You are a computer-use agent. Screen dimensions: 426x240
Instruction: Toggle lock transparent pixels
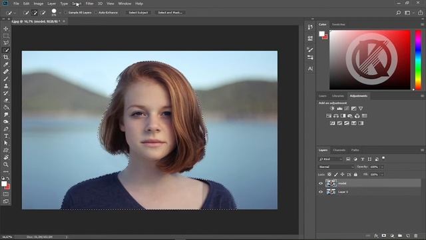(x=329, y=175)
